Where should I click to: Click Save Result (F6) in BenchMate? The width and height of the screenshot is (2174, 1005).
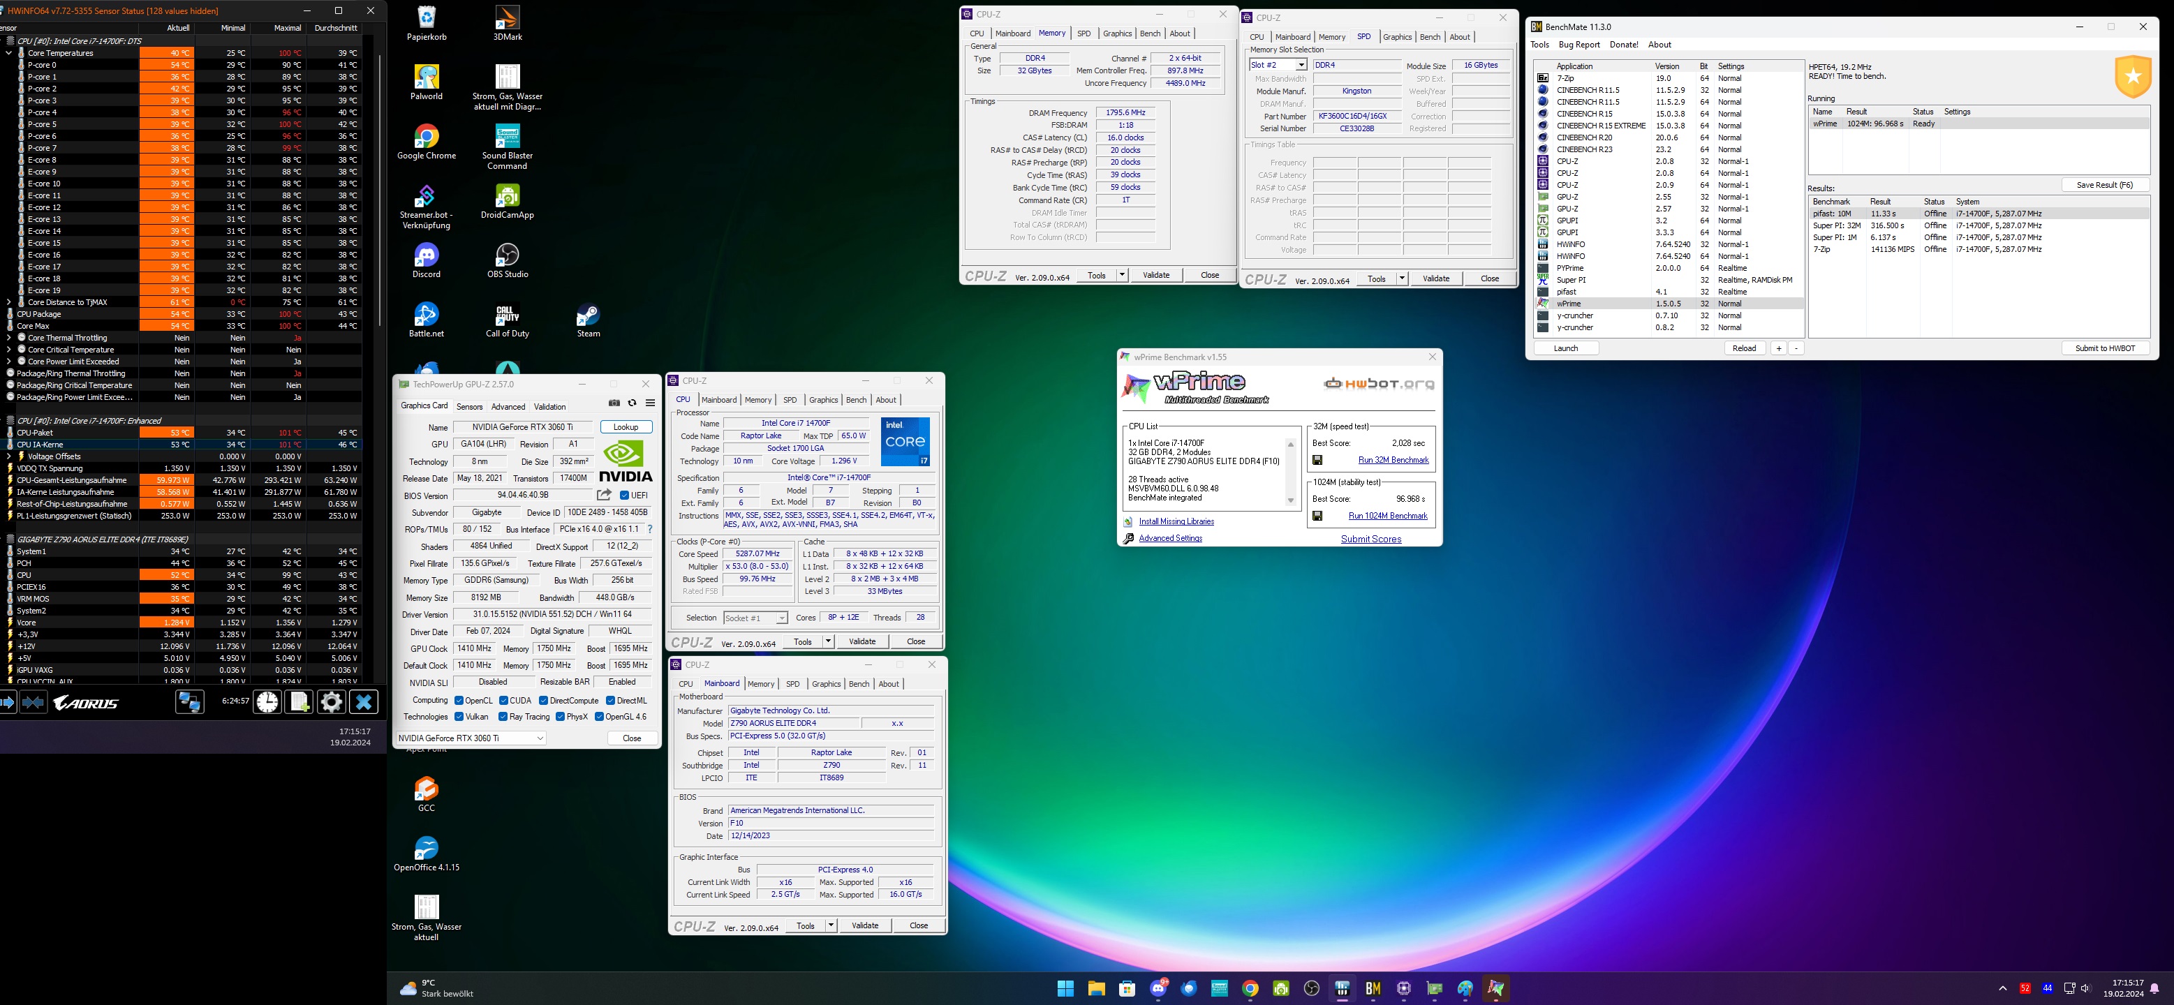(2105, 185)
